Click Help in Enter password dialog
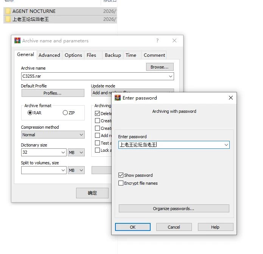The width and height of the screenshot is (263, 254). click(x=216, y=227)
